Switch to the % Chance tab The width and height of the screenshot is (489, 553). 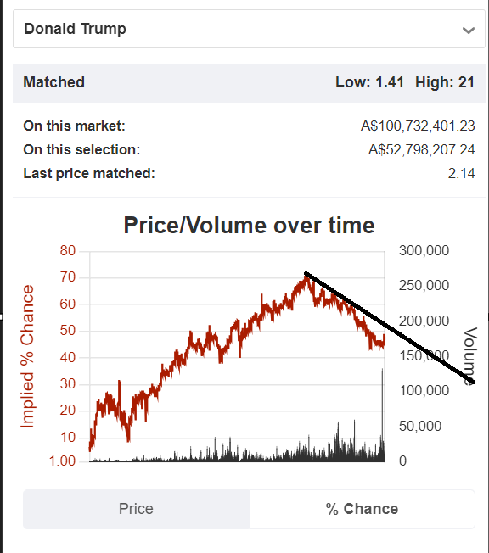(362, 509)
